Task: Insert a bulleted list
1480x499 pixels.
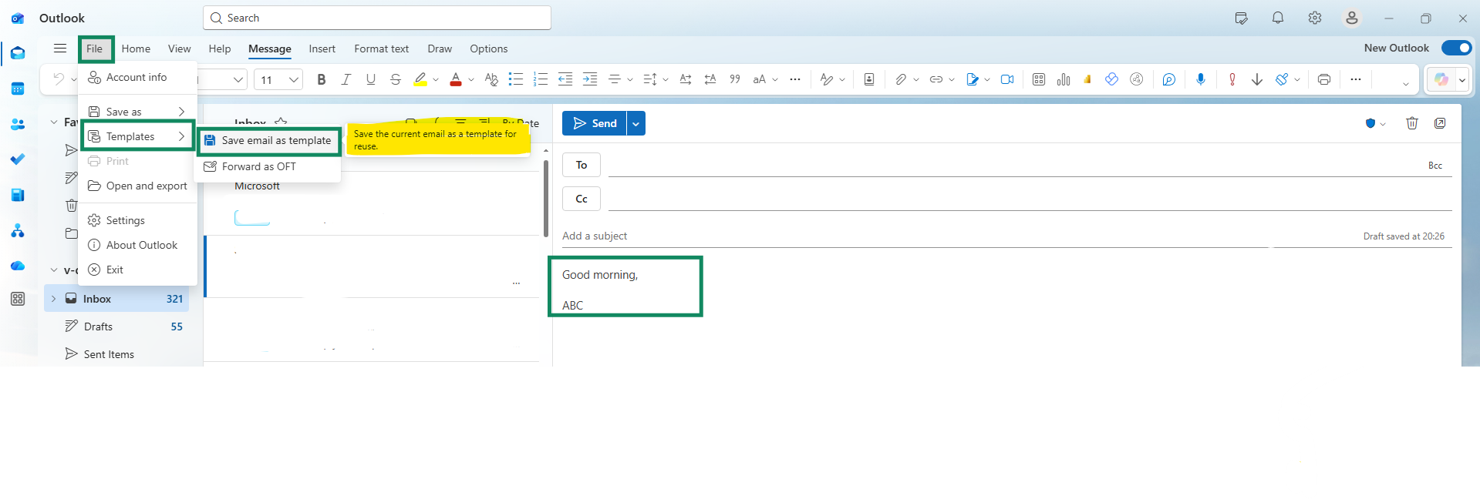Action: (516, 79)
